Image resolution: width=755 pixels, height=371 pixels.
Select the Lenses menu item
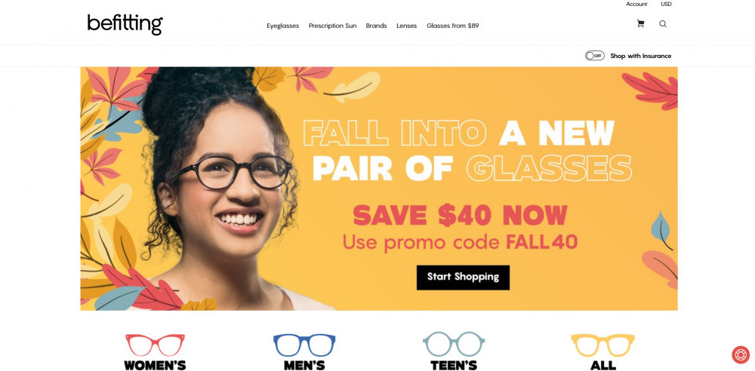point(406,26)
